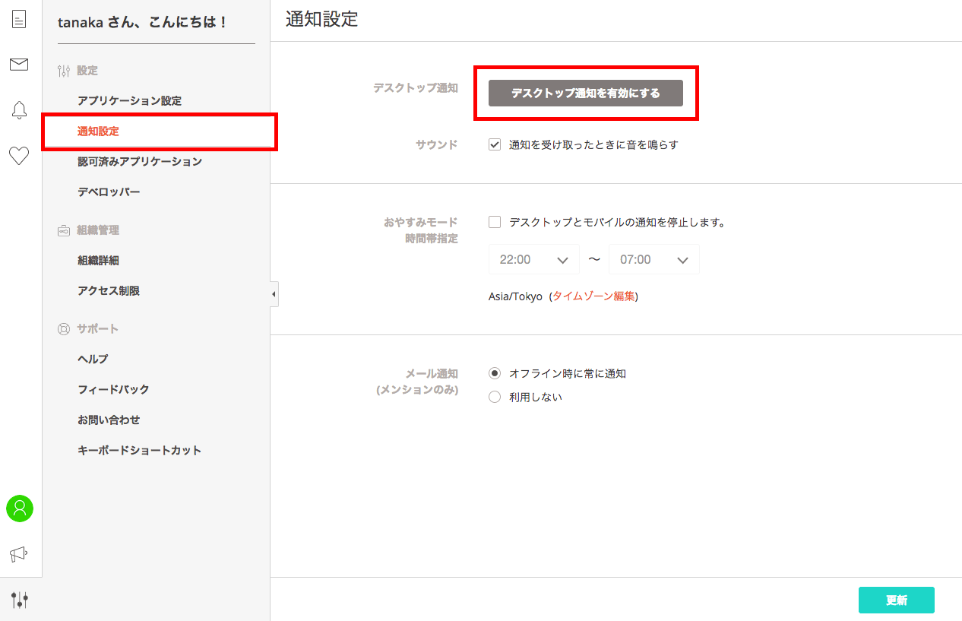Viewport: 962px width, 621px height.
Task: Click the green user avatar icon
Action: point(20,509)
